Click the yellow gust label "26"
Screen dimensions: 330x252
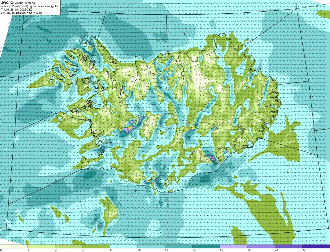coord(121,129)
